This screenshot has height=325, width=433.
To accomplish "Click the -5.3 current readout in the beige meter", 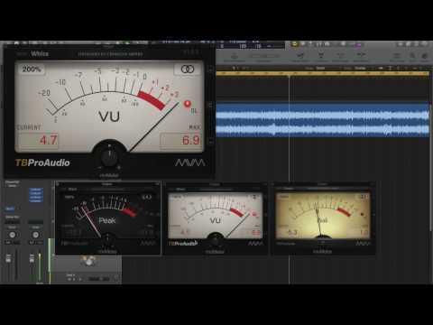I will (x=292, y=232).
